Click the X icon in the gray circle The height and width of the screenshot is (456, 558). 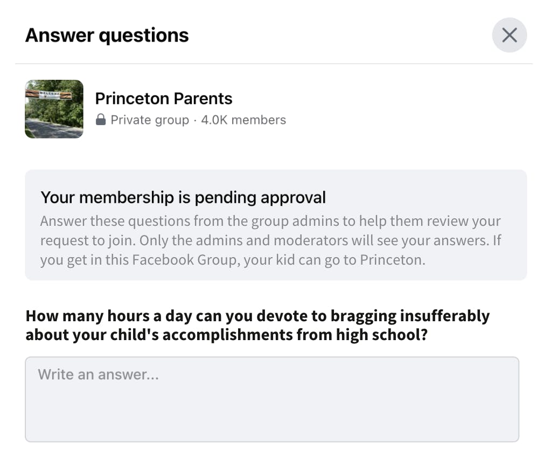(509, 36)
